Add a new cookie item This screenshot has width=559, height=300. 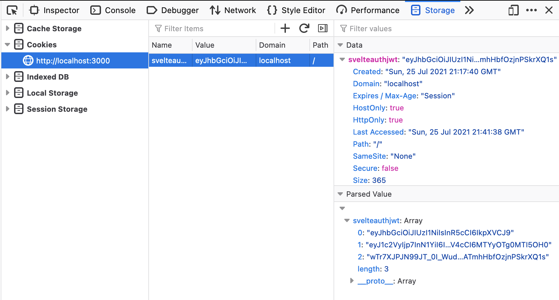pyautogui.click(x=285, y=28)
